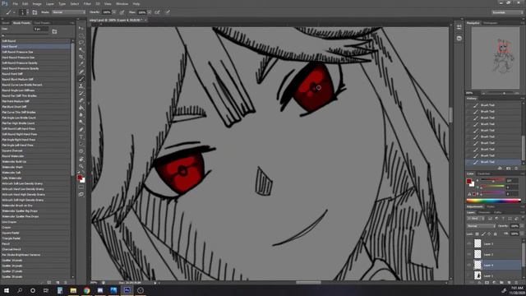Select the Clone Stamp tool

81,86
